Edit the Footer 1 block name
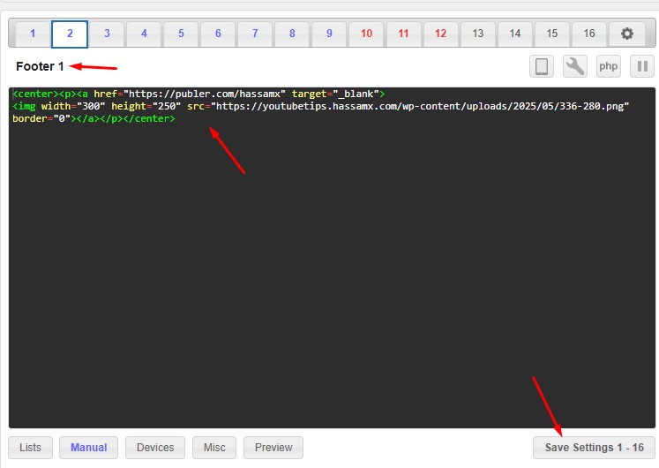This screenshot has width=659, height=468. (x=40, y=66)
